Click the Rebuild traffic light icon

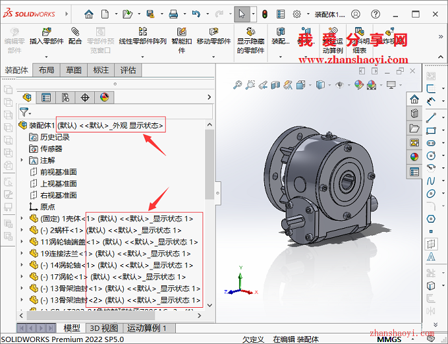(265, 14)
